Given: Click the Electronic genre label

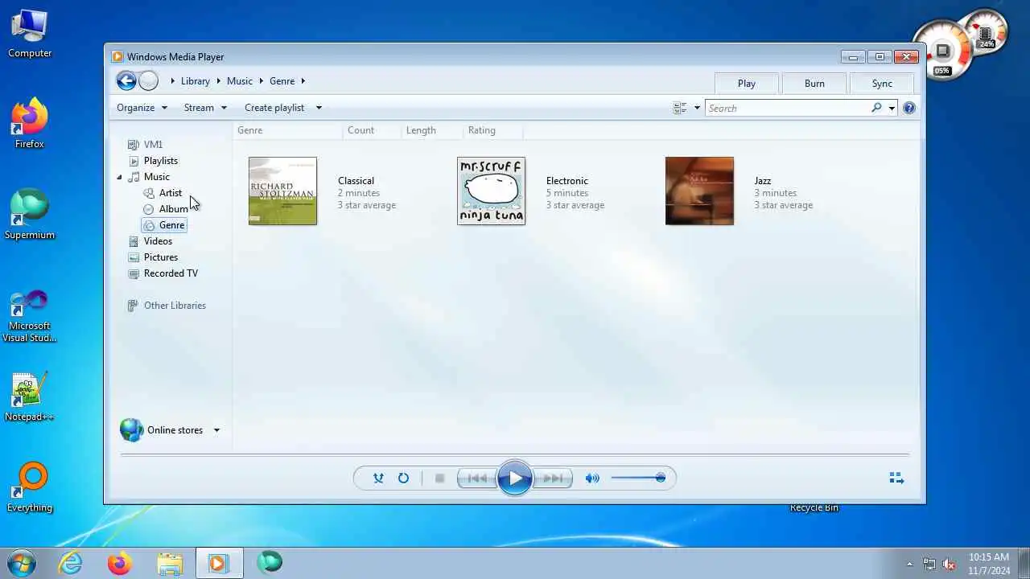Looking at the screenshot, I should 567,181.
